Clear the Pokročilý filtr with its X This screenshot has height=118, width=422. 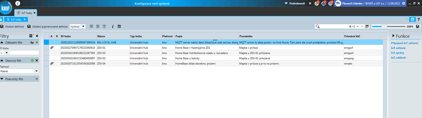pos(37,79)
